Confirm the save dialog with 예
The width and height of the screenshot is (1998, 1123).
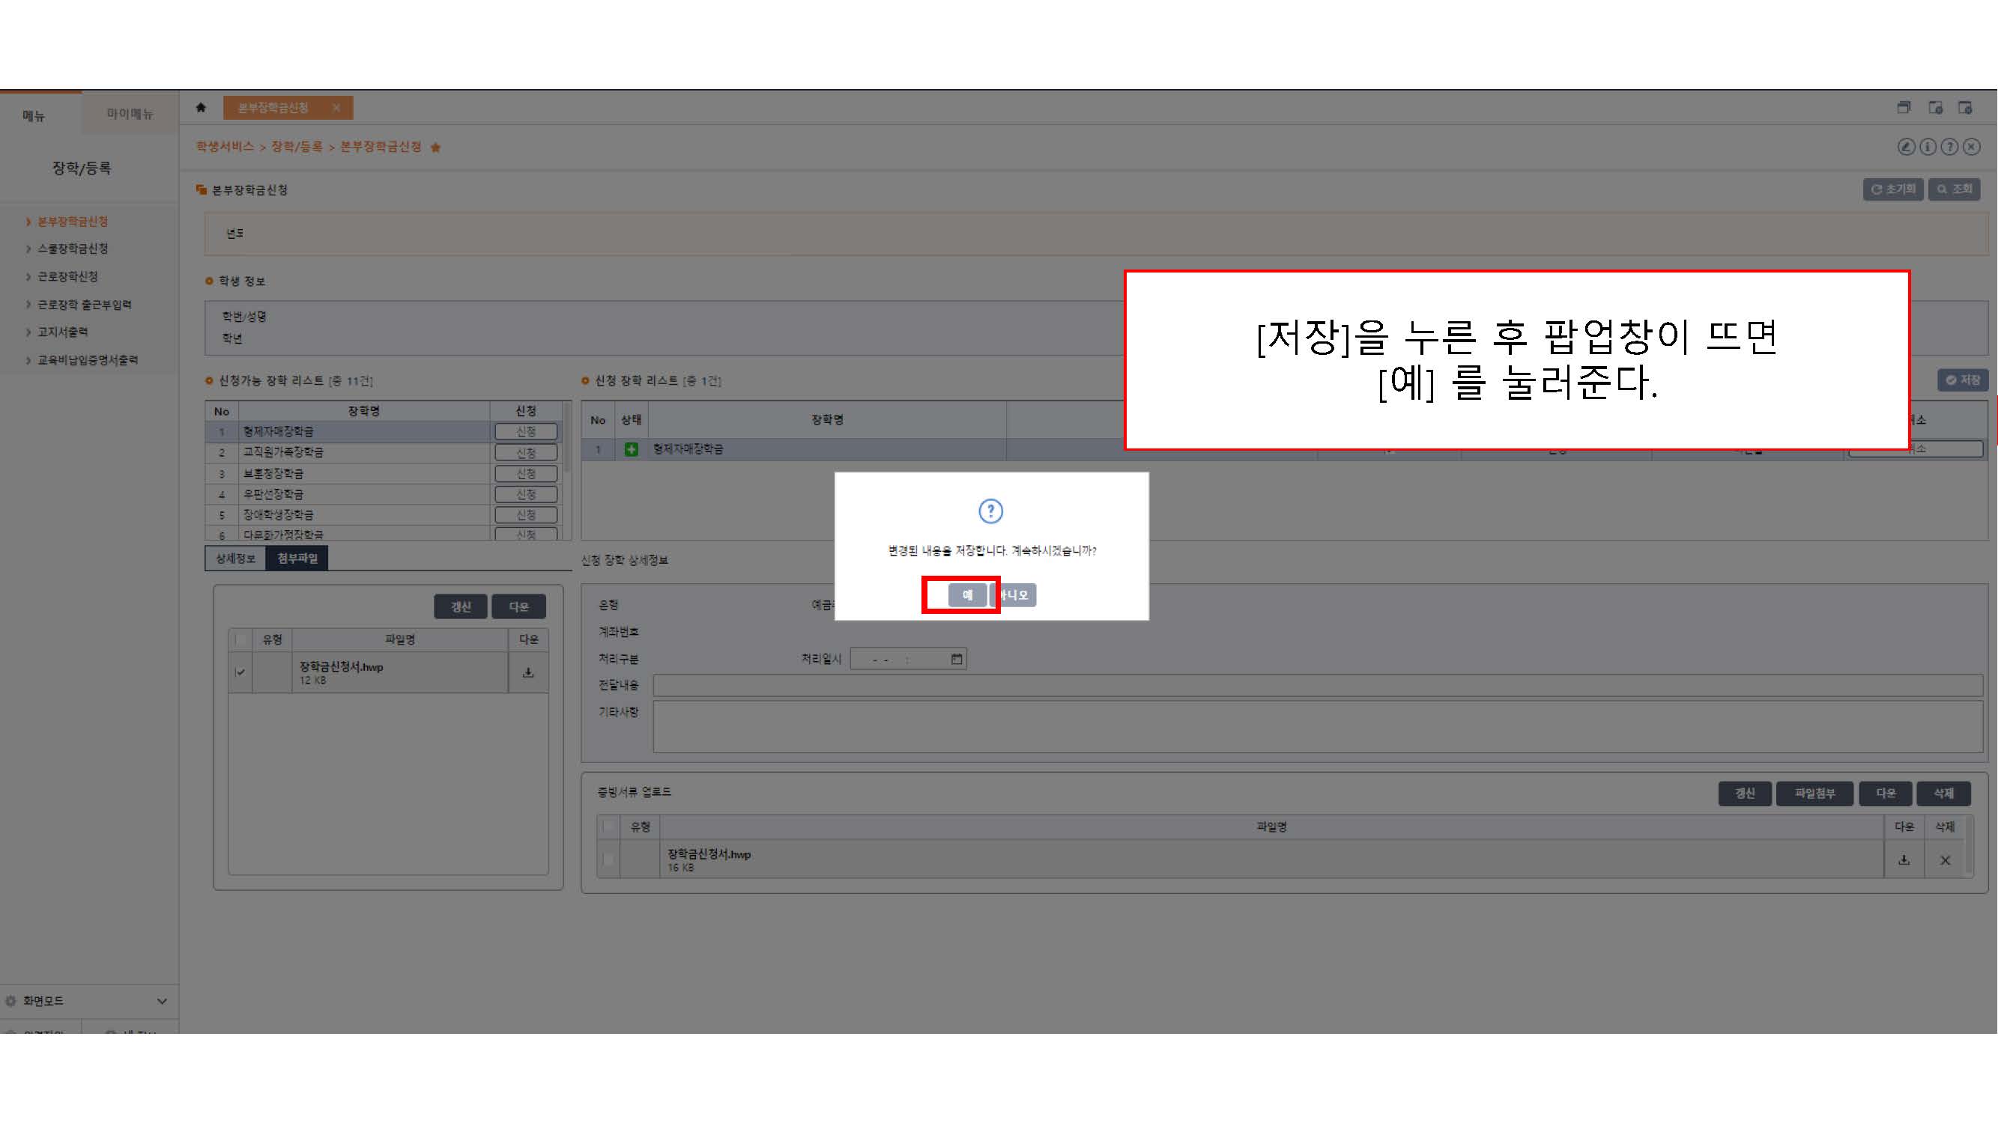(x=967, y=594)
